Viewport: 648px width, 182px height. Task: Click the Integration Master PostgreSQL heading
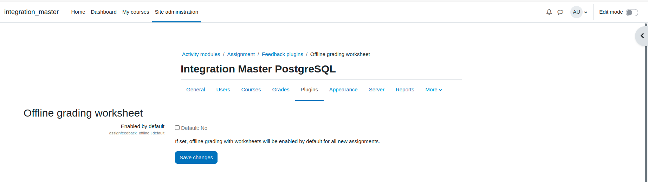tap(258, 69)
